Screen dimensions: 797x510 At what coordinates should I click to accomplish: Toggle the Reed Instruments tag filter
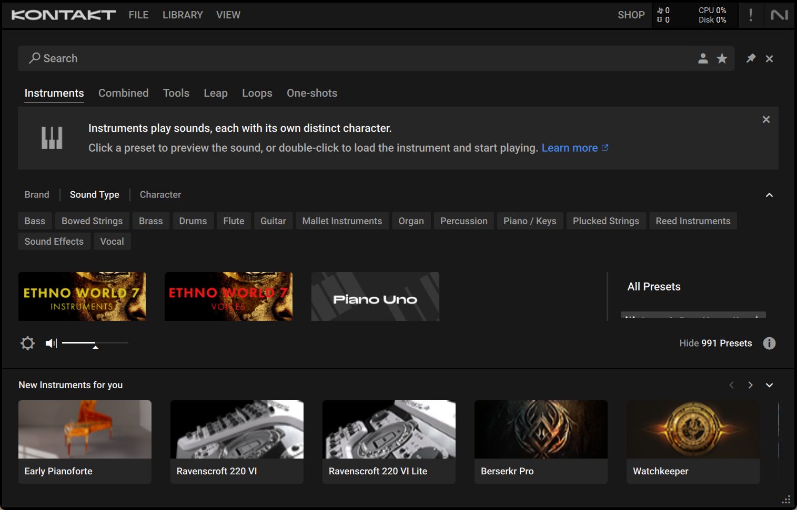click(693, 221)
